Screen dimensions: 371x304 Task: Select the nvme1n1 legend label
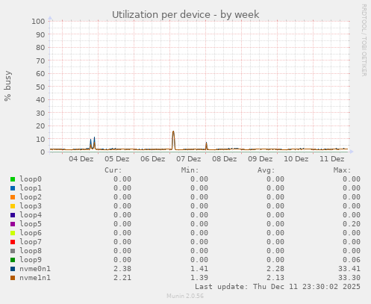(35, 278)
